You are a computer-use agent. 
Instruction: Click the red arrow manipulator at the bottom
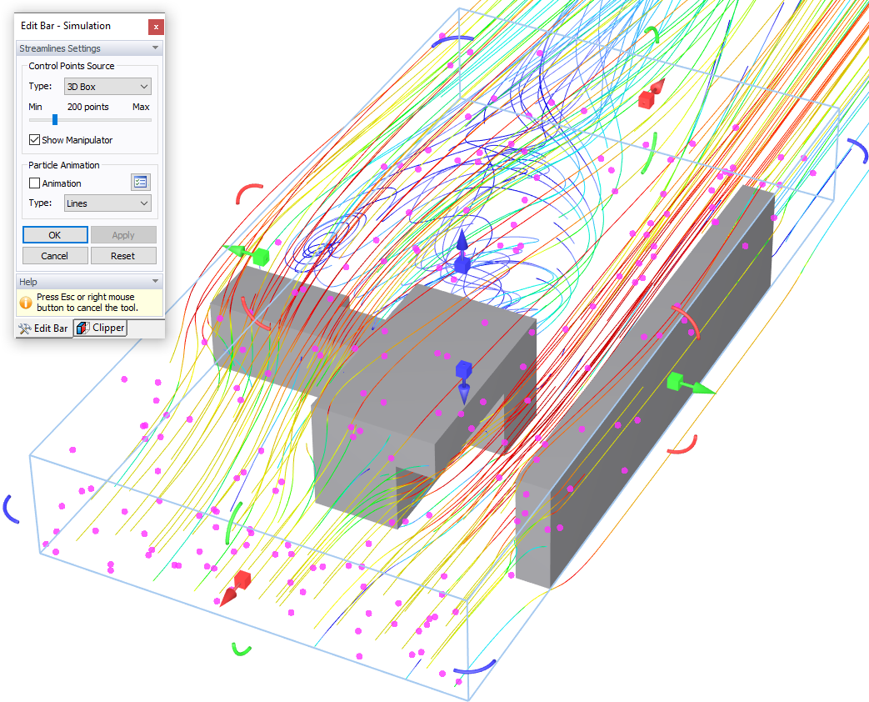[234, 589]
